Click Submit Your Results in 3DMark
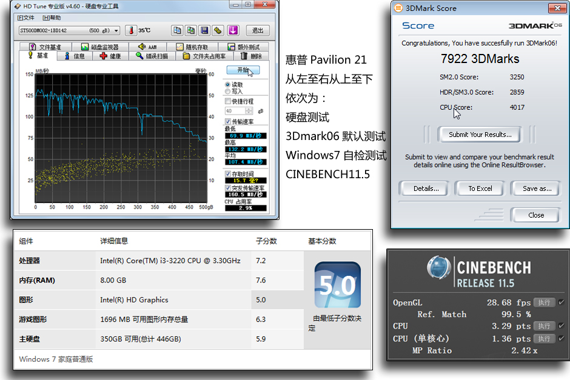570x380 pixels. click(x=480, y=135)
